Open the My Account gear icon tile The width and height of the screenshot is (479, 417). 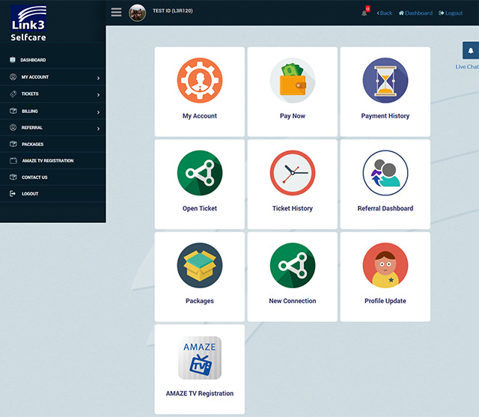(x=200, y=81)
